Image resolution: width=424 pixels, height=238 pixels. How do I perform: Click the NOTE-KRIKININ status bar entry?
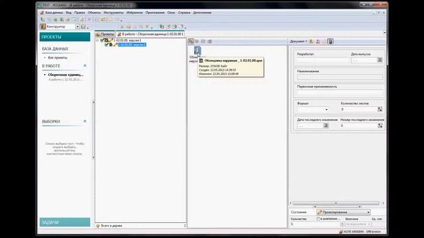(x=359, y=232)
